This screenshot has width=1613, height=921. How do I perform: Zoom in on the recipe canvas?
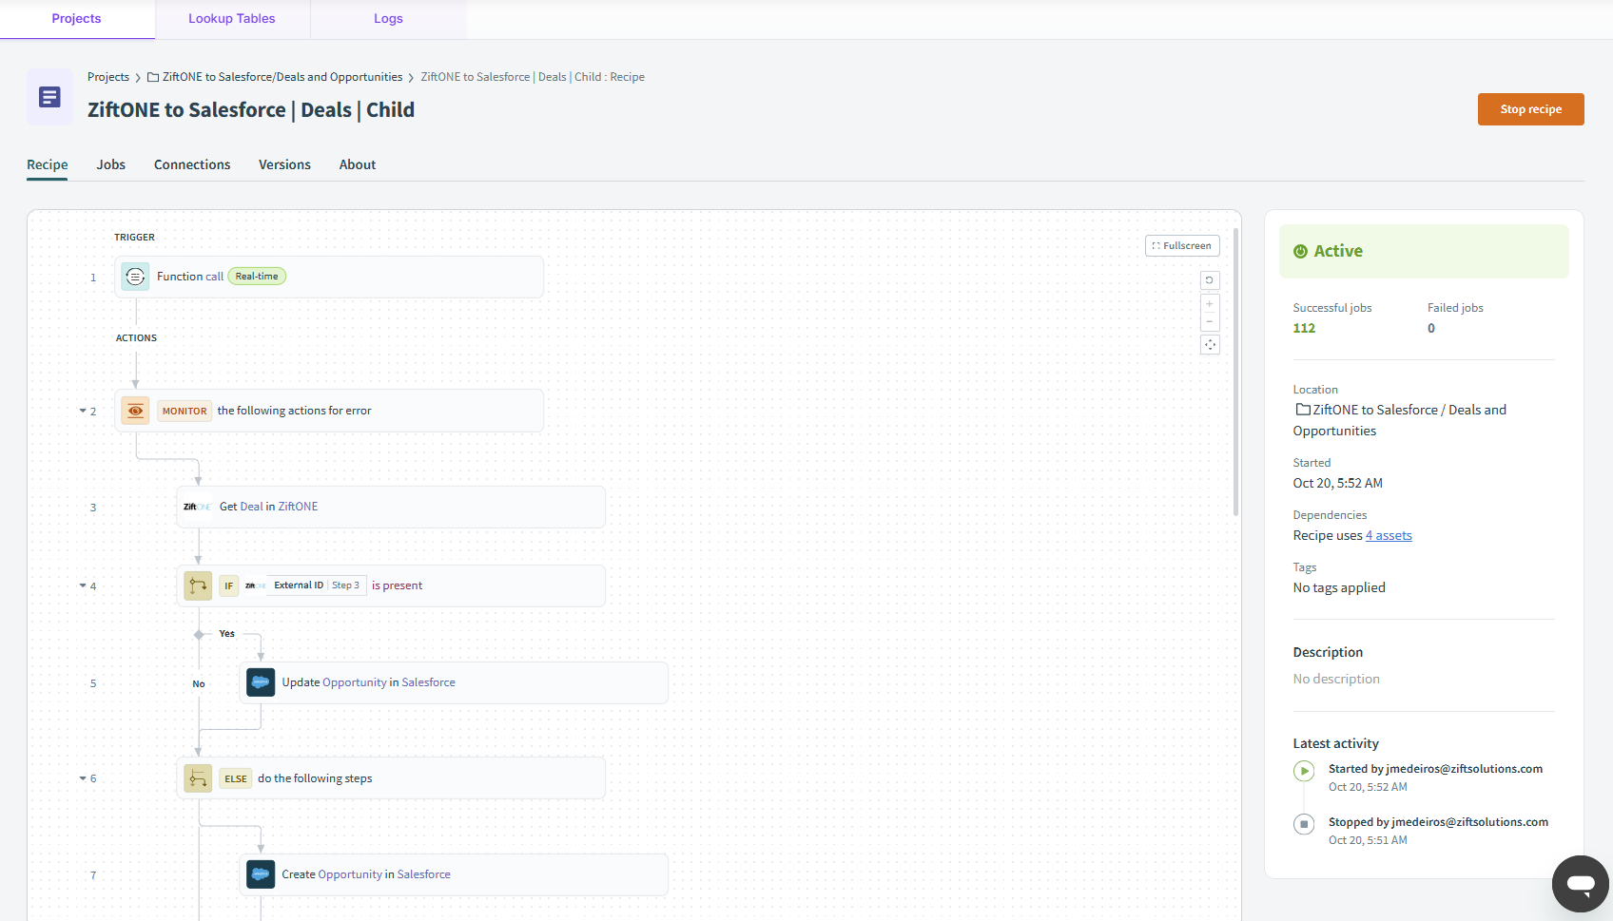point(1210,304)
